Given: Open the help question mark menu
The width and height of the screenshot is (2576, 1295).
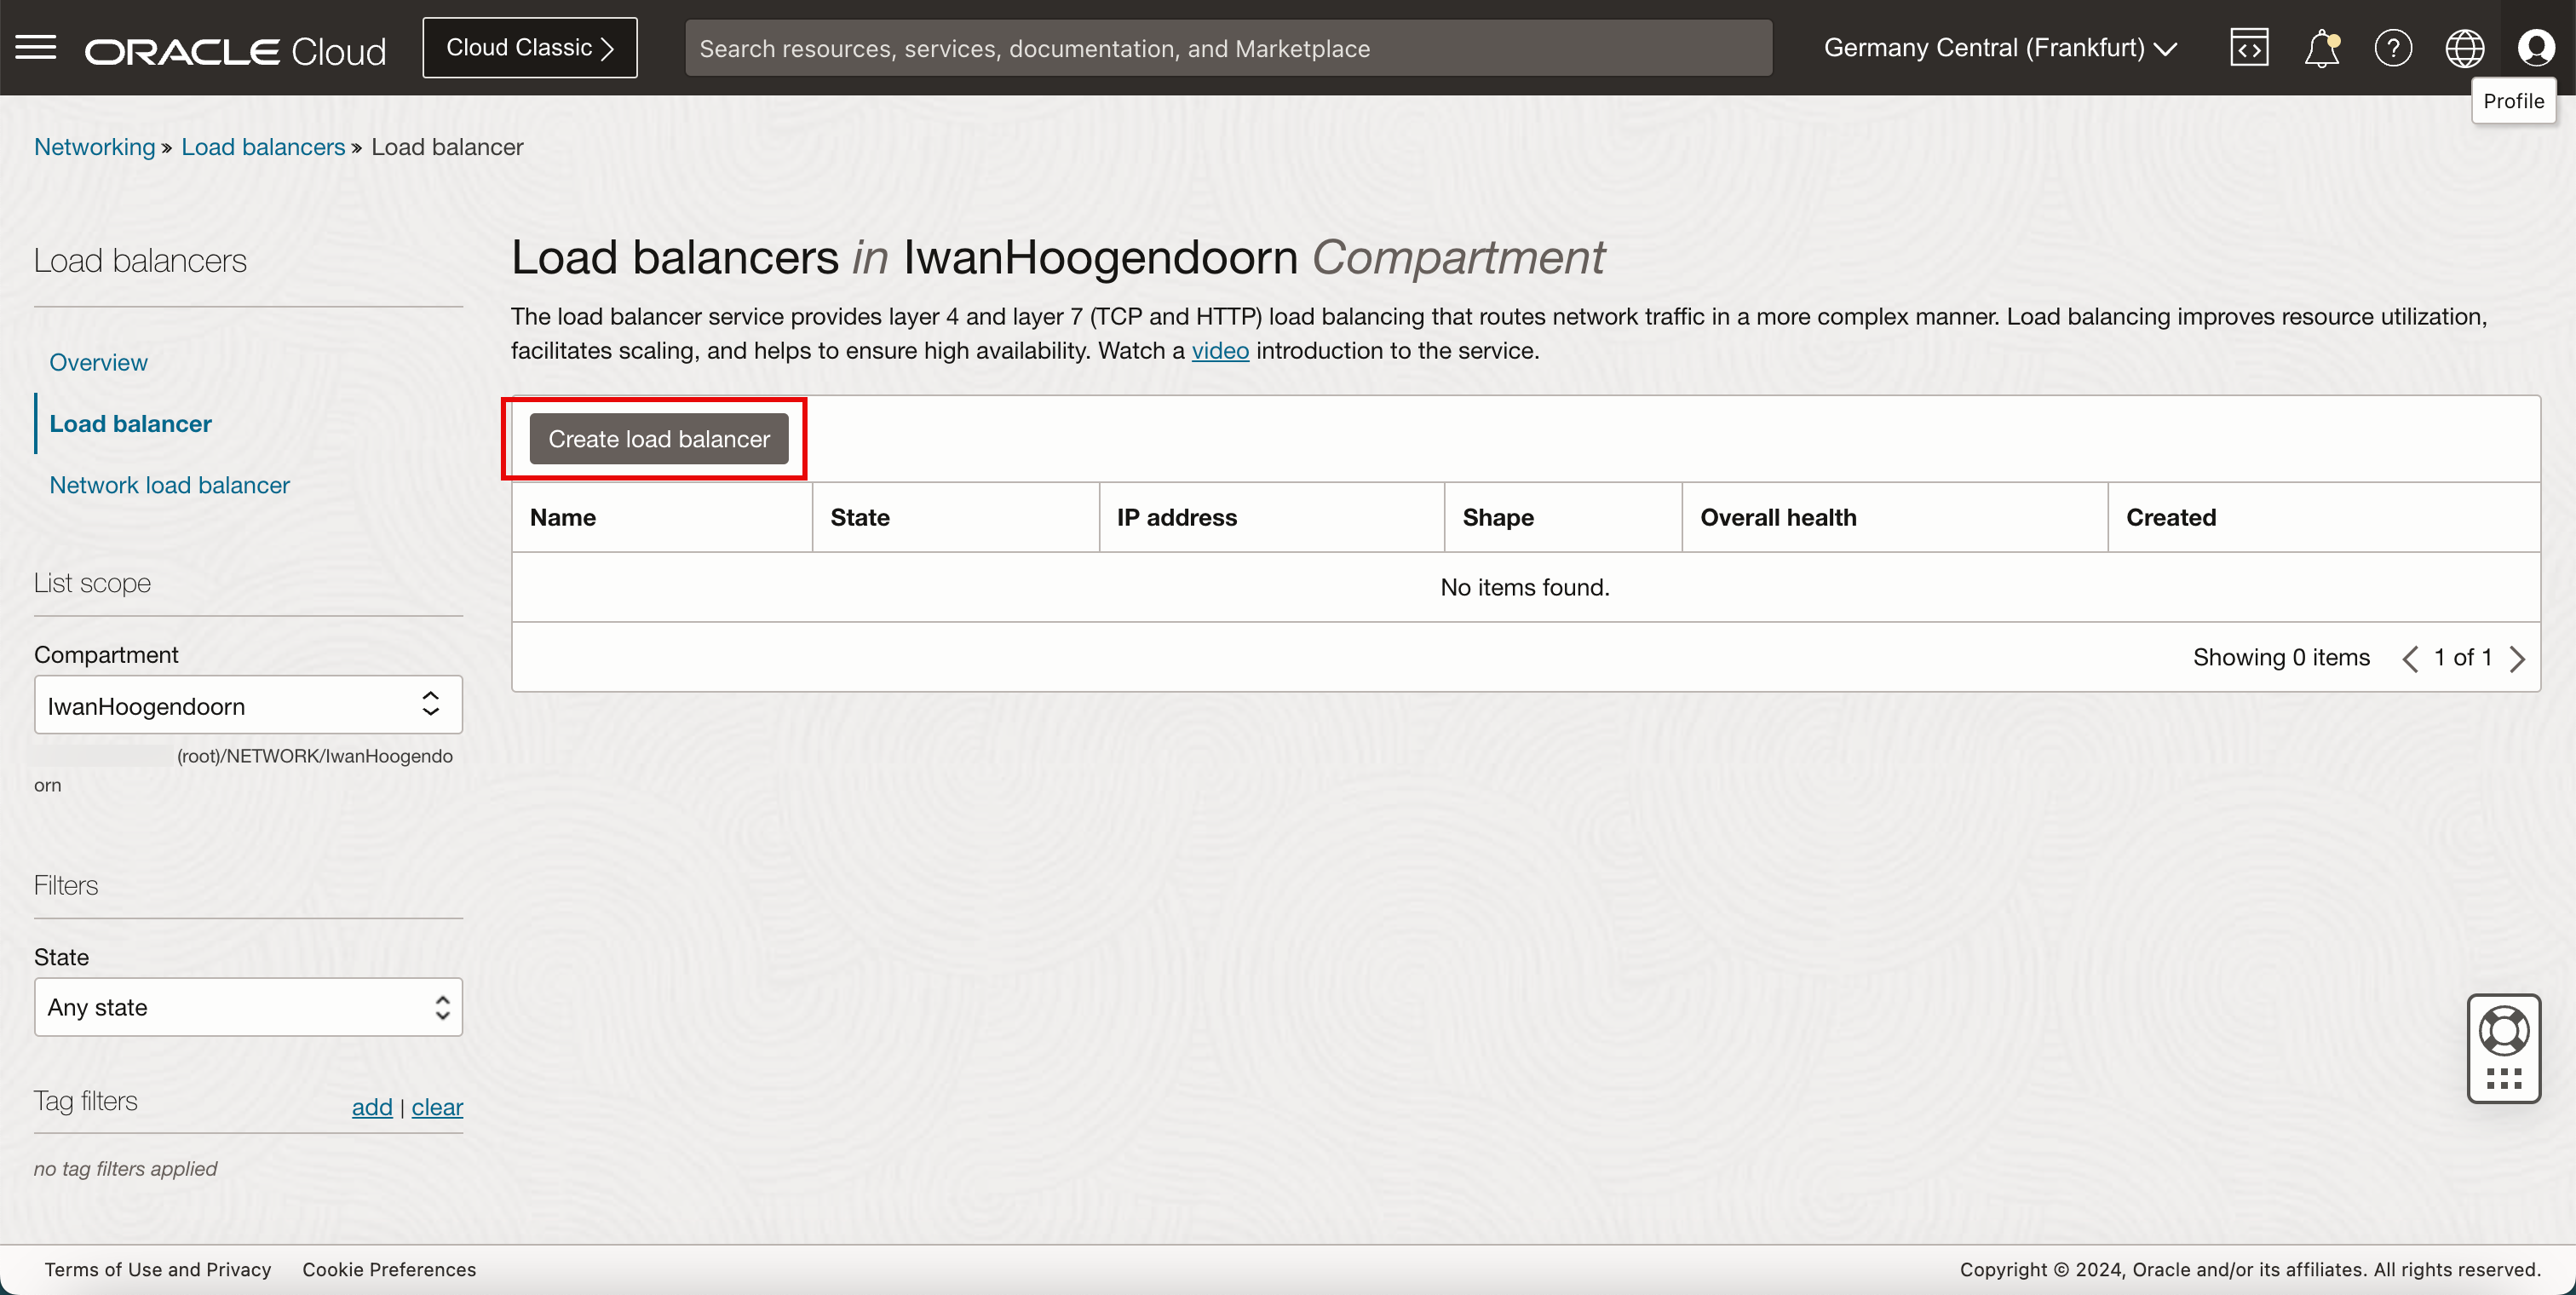Looking at the screenshot, I should coord(2393,48).
